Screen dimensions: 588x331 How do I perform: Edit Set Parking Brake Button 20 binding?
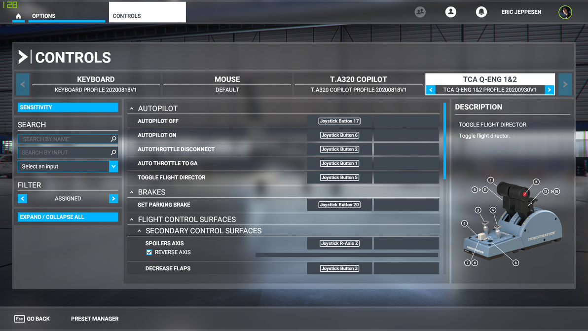[x=339, y=205]
